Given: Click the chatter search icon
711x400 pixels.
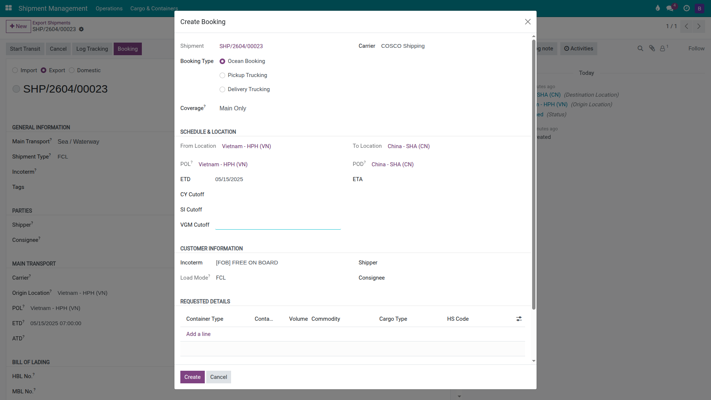Looking at the screenshot, I should tap(640, 49).
